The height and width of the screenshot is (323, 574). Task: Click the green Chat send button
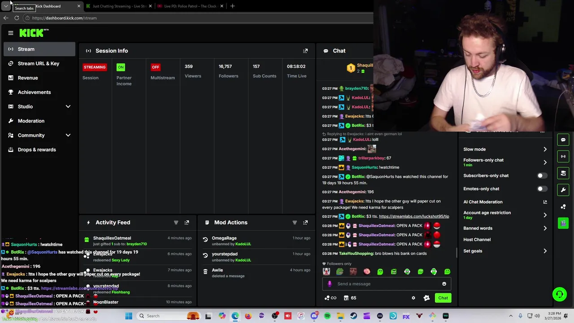pos(443,298)
